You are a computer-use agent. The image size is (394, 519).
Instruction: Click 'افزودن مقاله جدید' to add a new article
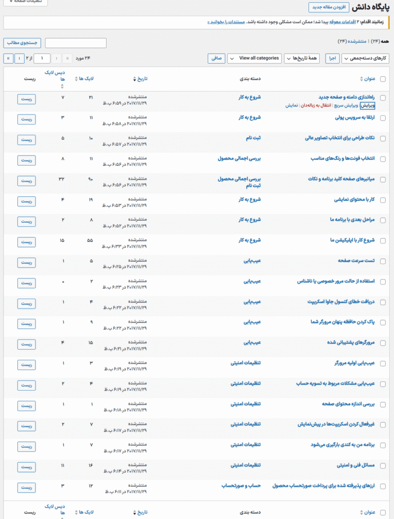click(x=329, y=7)
